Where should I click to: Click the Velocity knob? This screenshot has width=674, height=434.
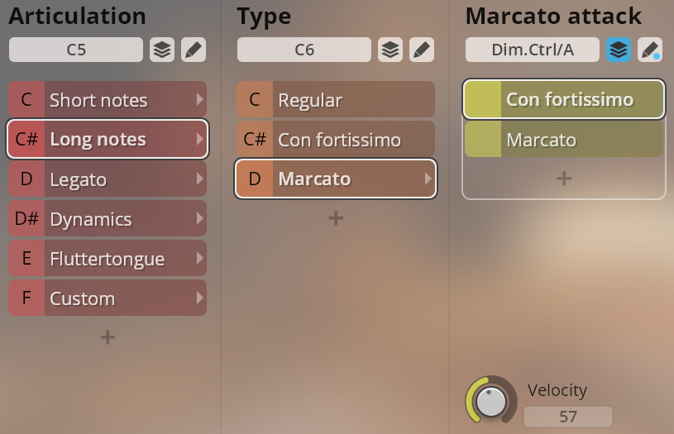coord(491,402)
